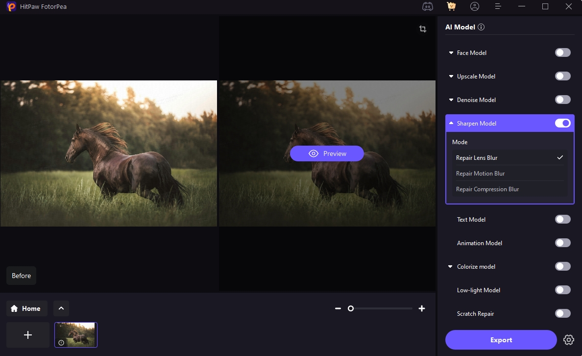582x356 pixels.
Task: Expand the Face Model options arrow
Action: point(451,53)
